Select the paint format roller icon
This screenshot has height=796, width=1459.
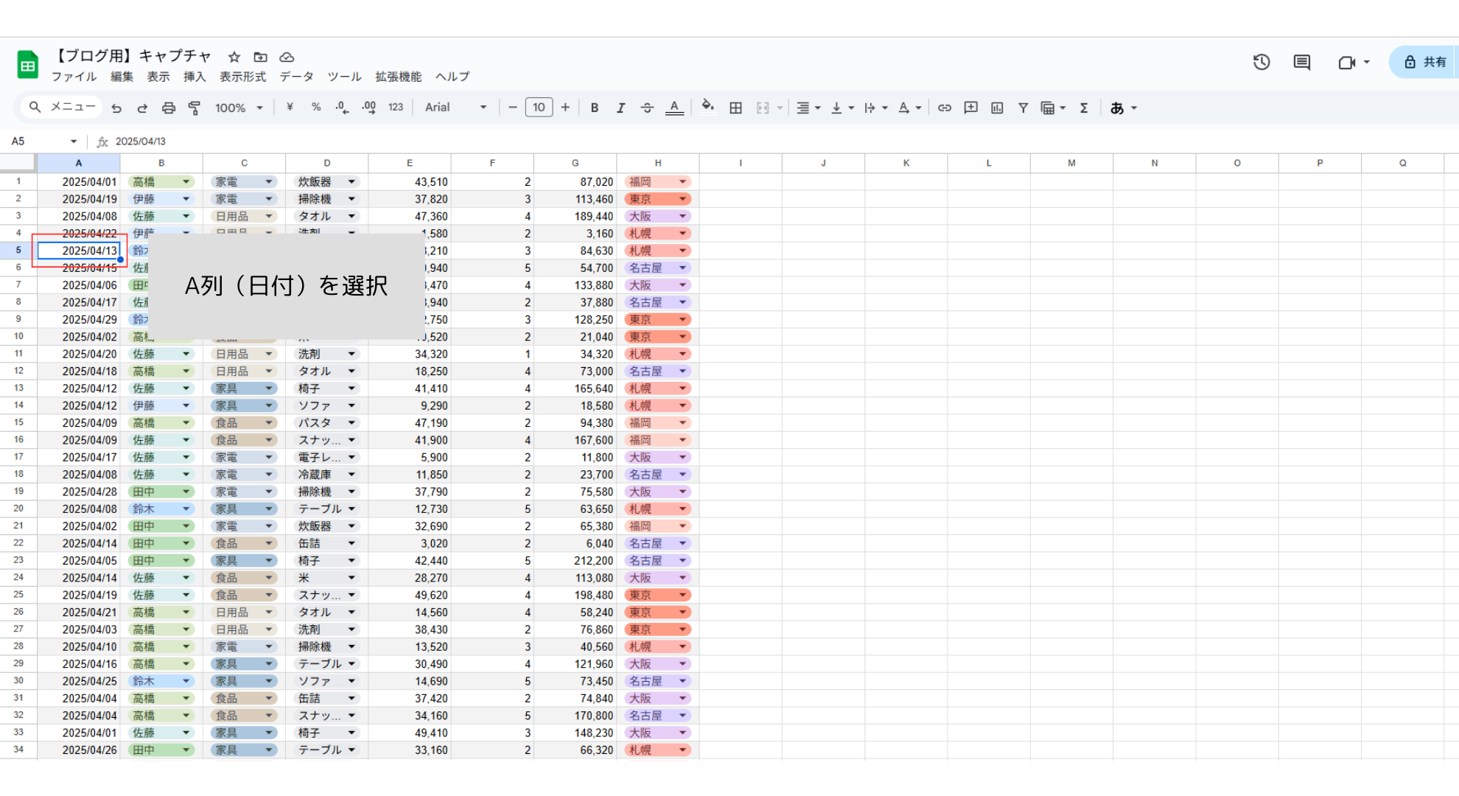195,108
